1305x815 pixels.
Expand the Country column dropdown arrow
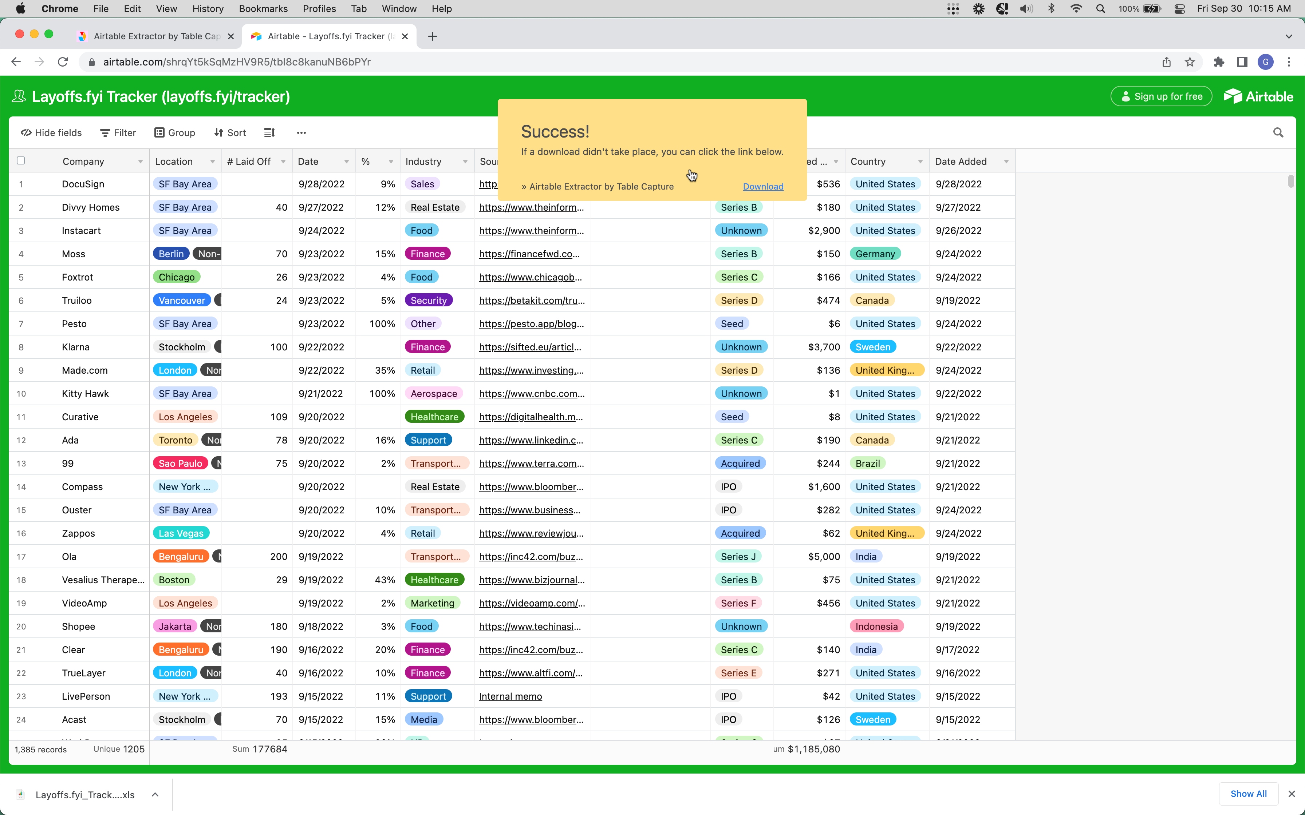(x=920, y=162)
